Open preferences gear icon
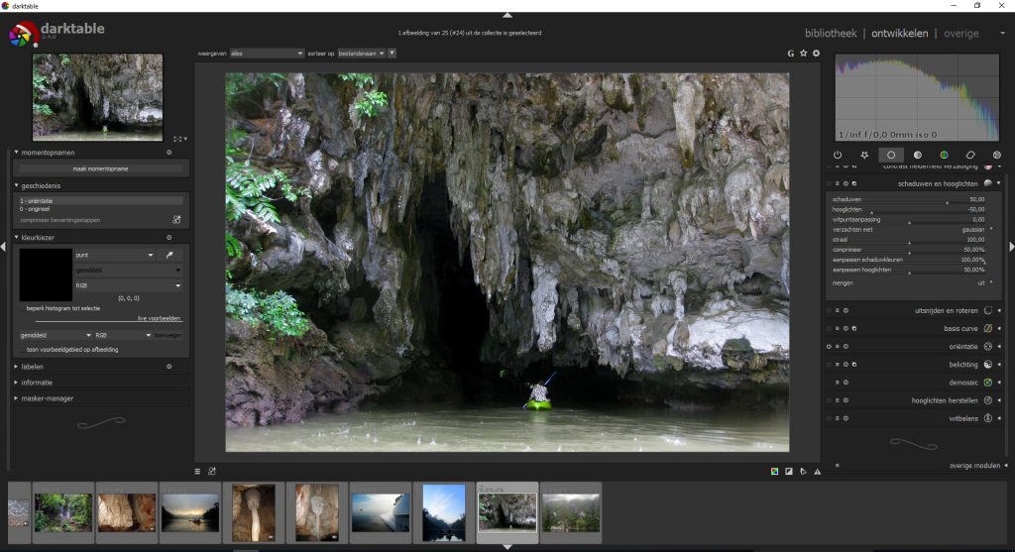 [817, 54]
